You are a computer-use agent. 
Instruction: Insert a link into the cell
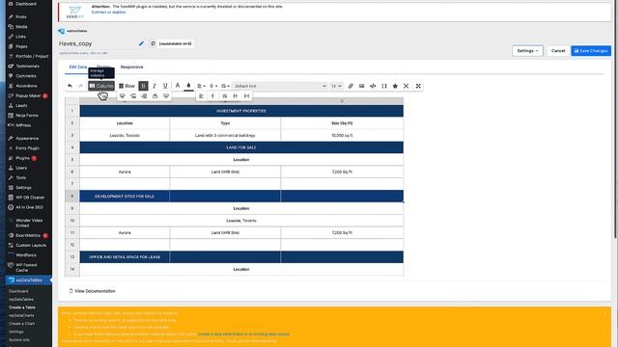351,86
